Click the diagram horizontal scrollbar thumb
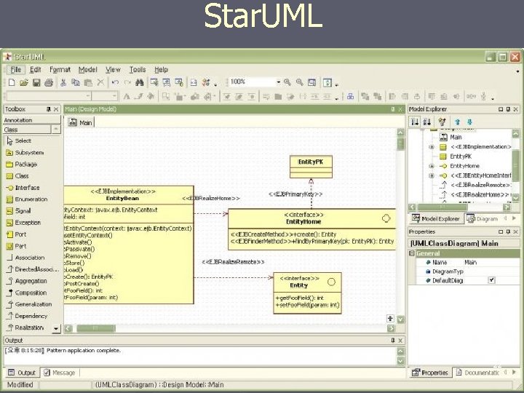Screen dimensions: 524x393 point(96,328)
